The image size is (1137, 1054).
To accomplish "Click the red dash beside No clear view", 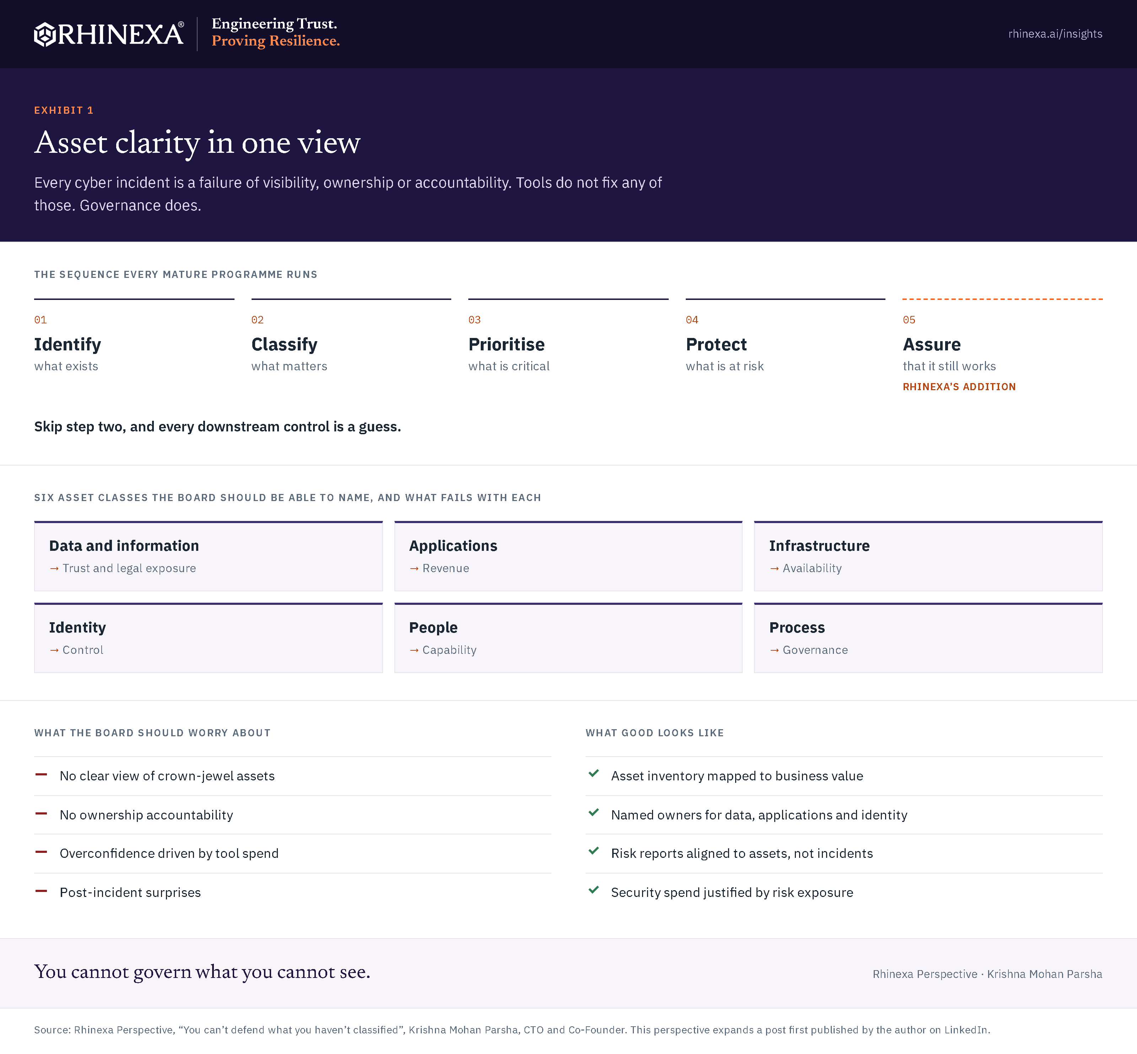I will [x=41, y=775].
